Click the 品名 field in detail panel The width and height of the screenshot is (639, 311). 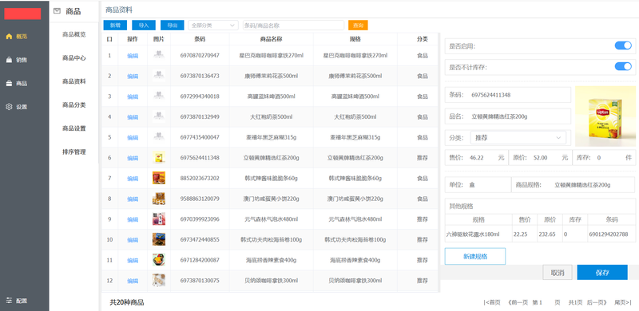(x=508, y=116)
